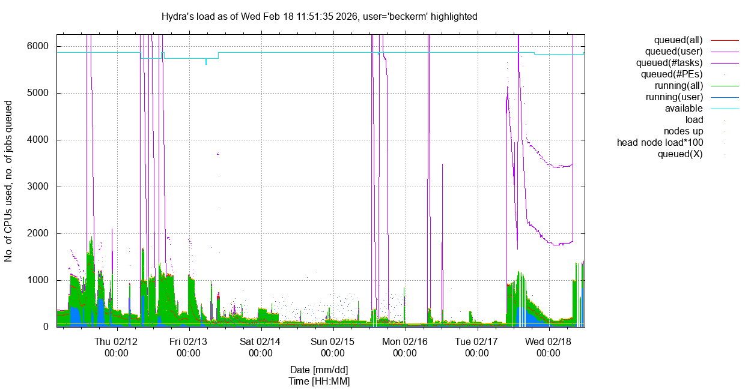751x390 pixels.
Task: Click the purple line sample beside queued(user)
Action: 725,52
